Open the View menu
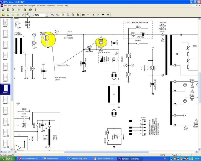201x161 pixels. 15,6
